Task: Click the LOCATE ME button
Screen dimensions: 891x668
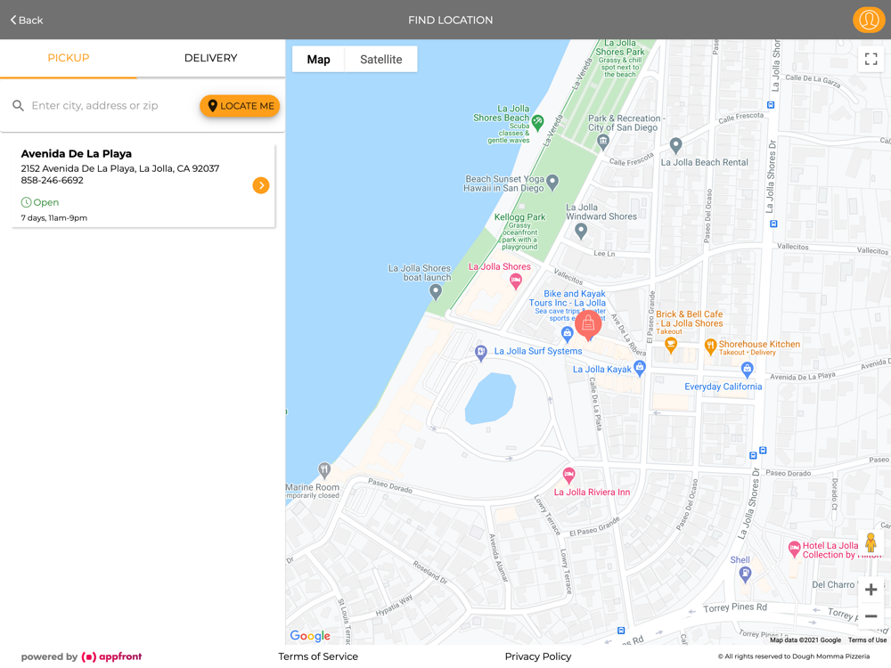Action: point(240,106)
